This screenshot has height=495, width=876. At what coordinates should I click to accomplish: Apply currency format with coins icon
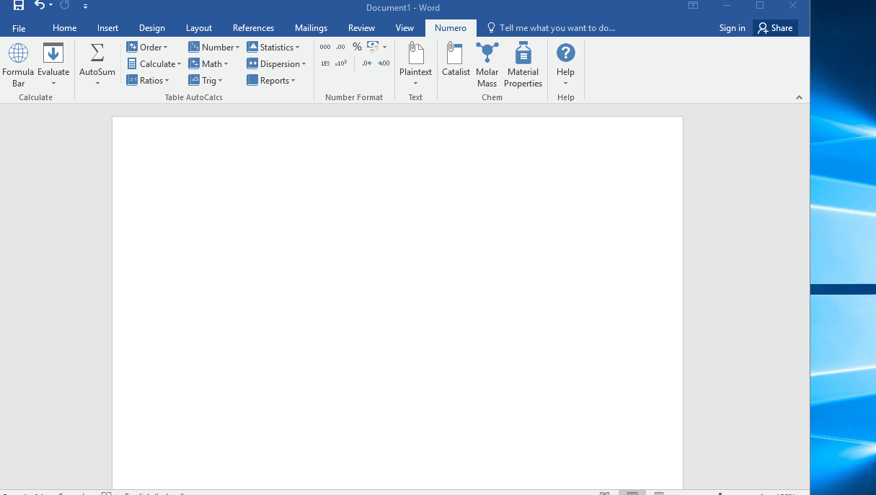click(x=373, y=47)
